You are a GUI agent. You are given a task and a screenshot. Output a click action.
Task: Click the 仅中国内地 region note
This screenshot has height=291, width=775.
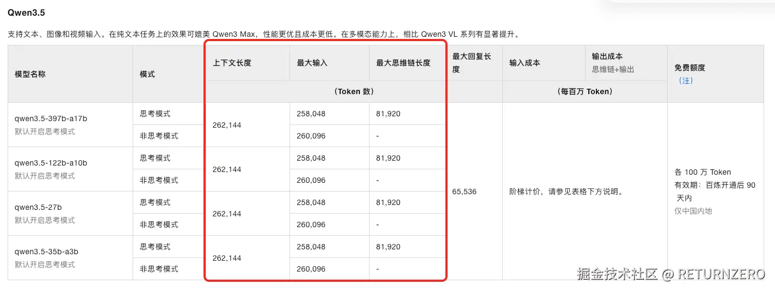[693, 211]
